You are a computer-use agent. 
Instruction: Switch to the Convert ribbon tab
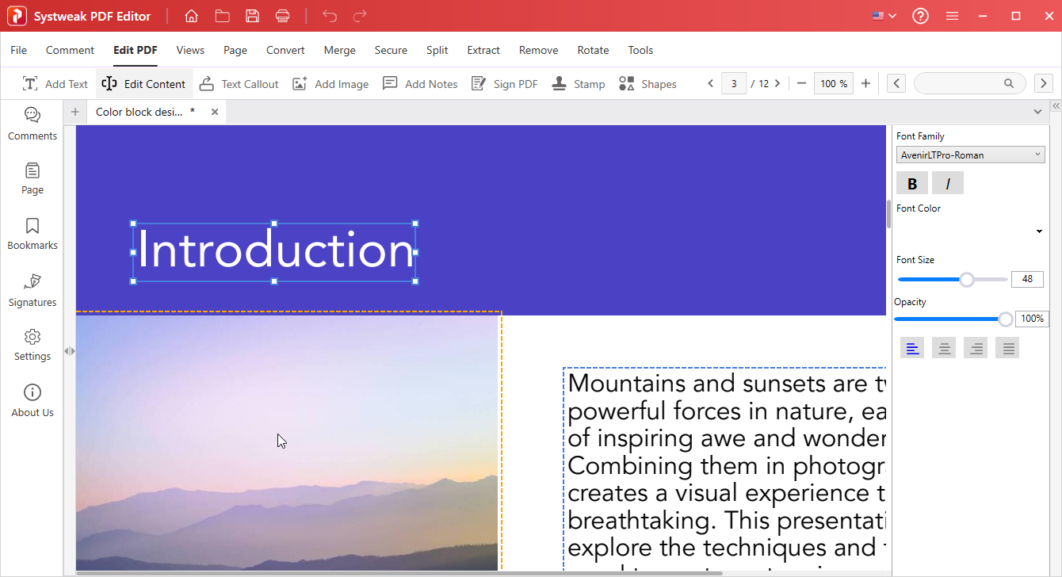[285, 50]
